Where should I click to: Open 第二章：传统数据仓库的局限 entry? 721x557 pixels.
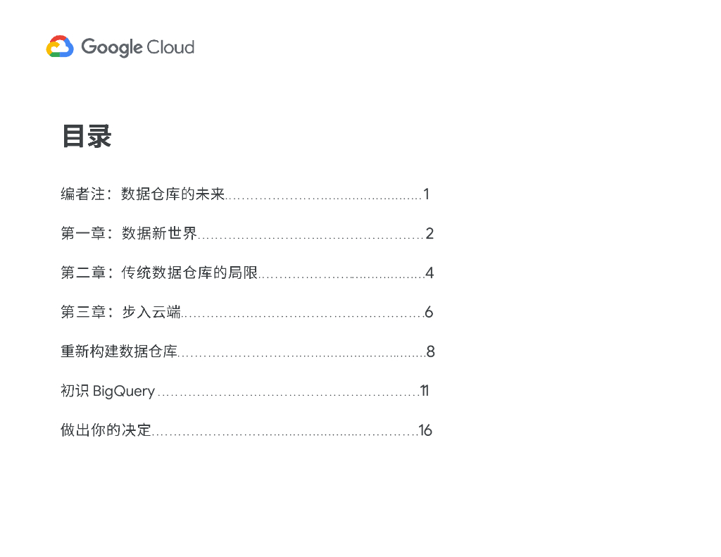(x=159, y=273)
